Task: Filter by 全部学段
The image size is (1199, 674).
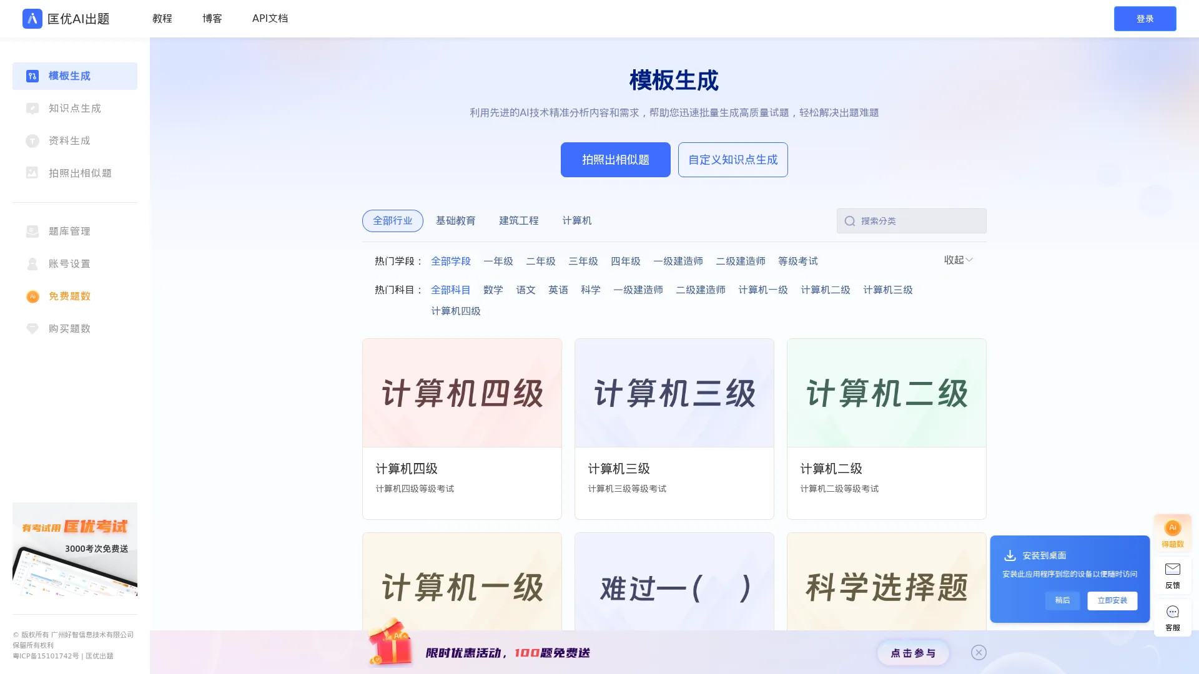Action: [x=451, y=261]
